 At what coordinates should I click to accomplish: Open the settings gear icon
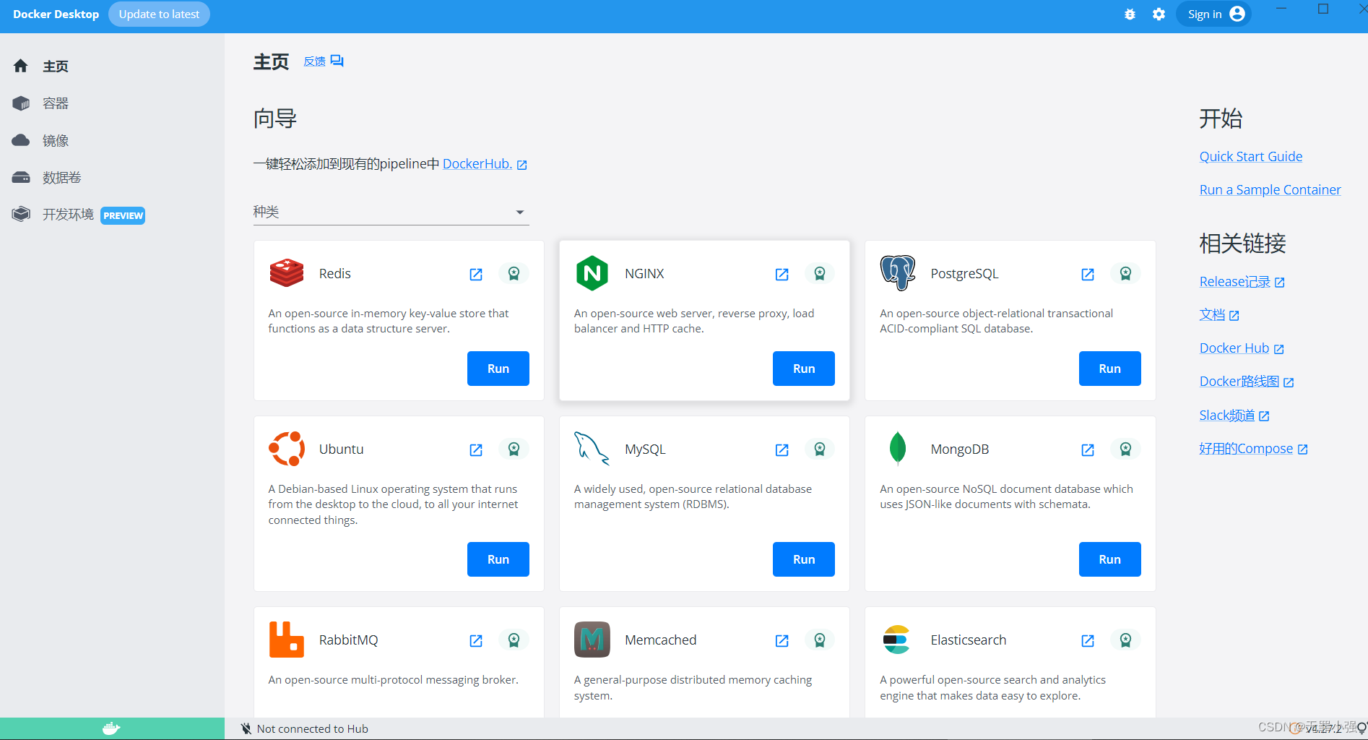coord(1159,14)
